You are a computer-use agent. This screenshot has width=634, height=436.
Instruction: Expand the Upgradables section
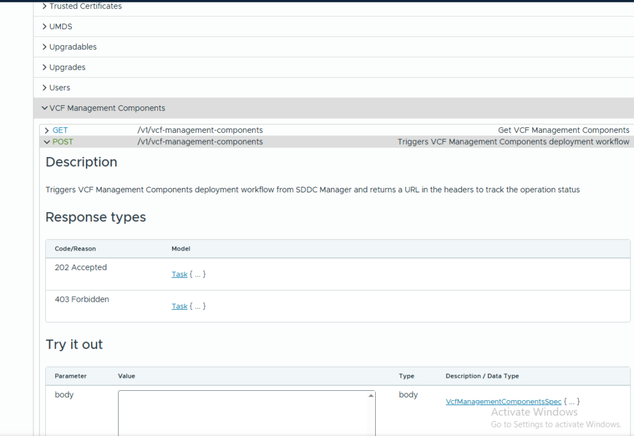click(x=72, y=47)
